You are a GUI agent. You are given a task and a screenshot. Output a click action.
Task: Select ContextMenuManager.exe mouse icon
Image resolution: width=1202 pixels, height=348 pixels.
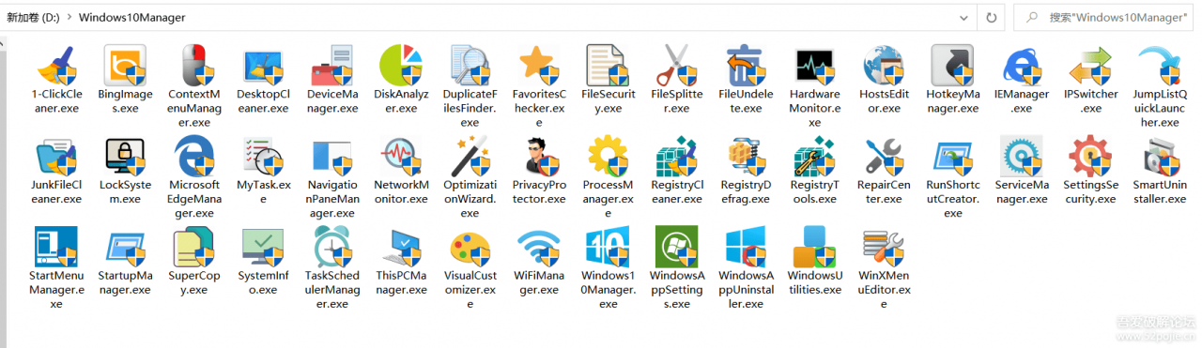[194, 65]
